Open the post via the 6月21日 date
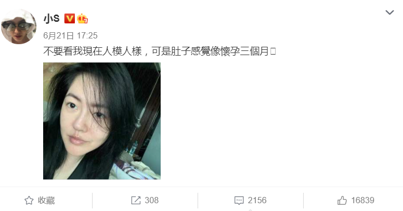The width and height of the screenshot is (403, 211). coord(59,35)
